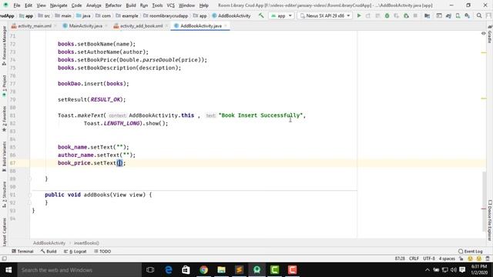Click the 87:28 cursor position indicator
Viewport: 493px width, 277px height.
click(x=400, y=259)
